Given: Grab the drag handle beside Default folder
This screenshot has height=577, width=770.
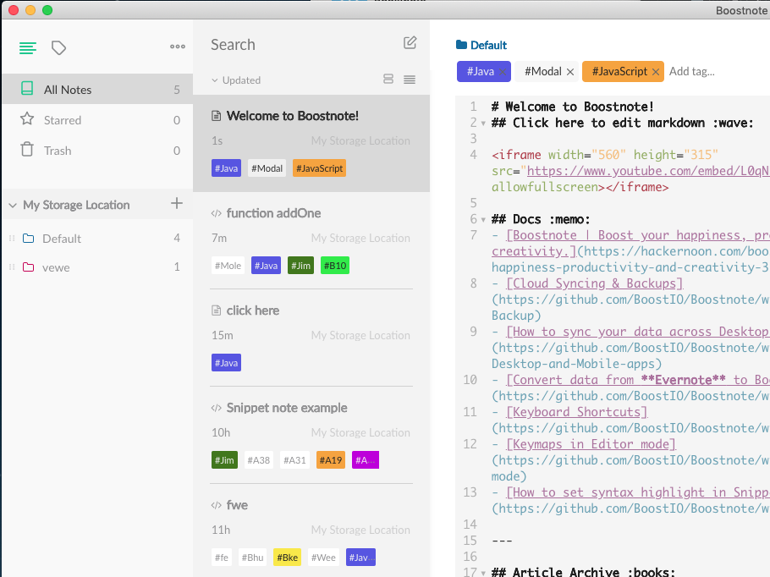Looking at the screenshot, I should click(x=12, y=239).
